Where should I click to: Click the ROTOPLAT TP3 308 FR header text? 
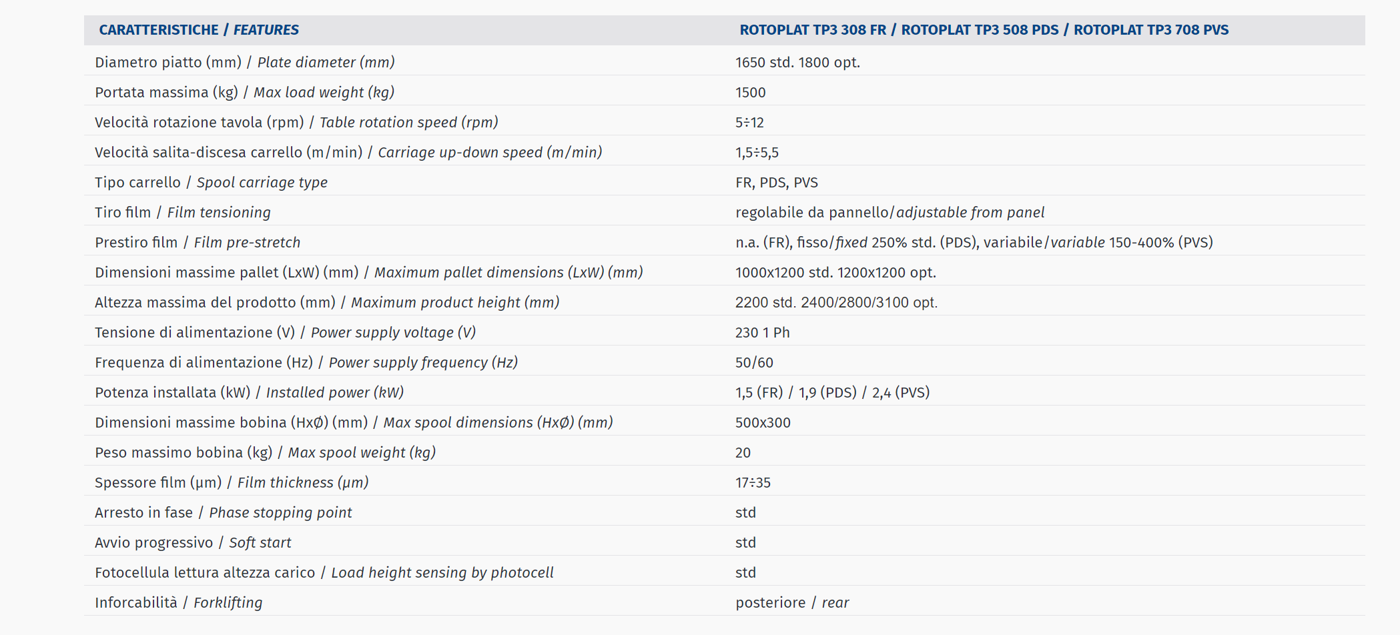[813, 30]
